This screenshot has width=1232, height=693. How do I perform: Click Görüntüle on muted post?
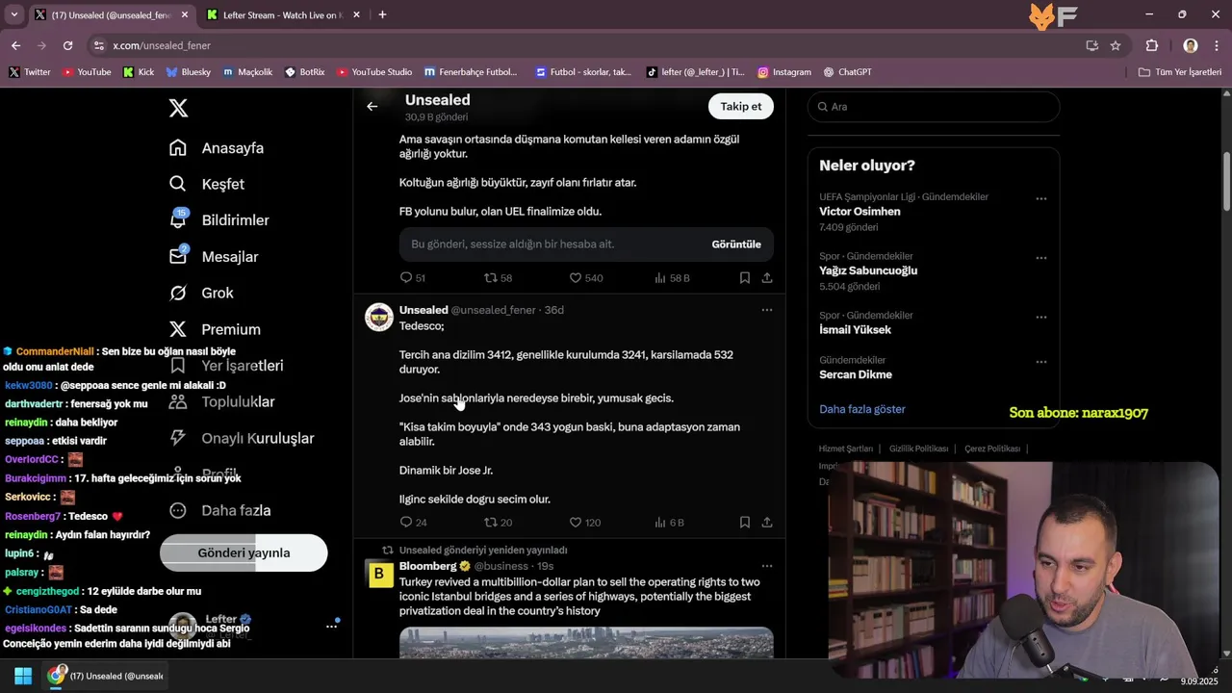pos(736,244)
